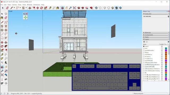
Task: Enable X-Ray face style
Action: coord(96,8)
